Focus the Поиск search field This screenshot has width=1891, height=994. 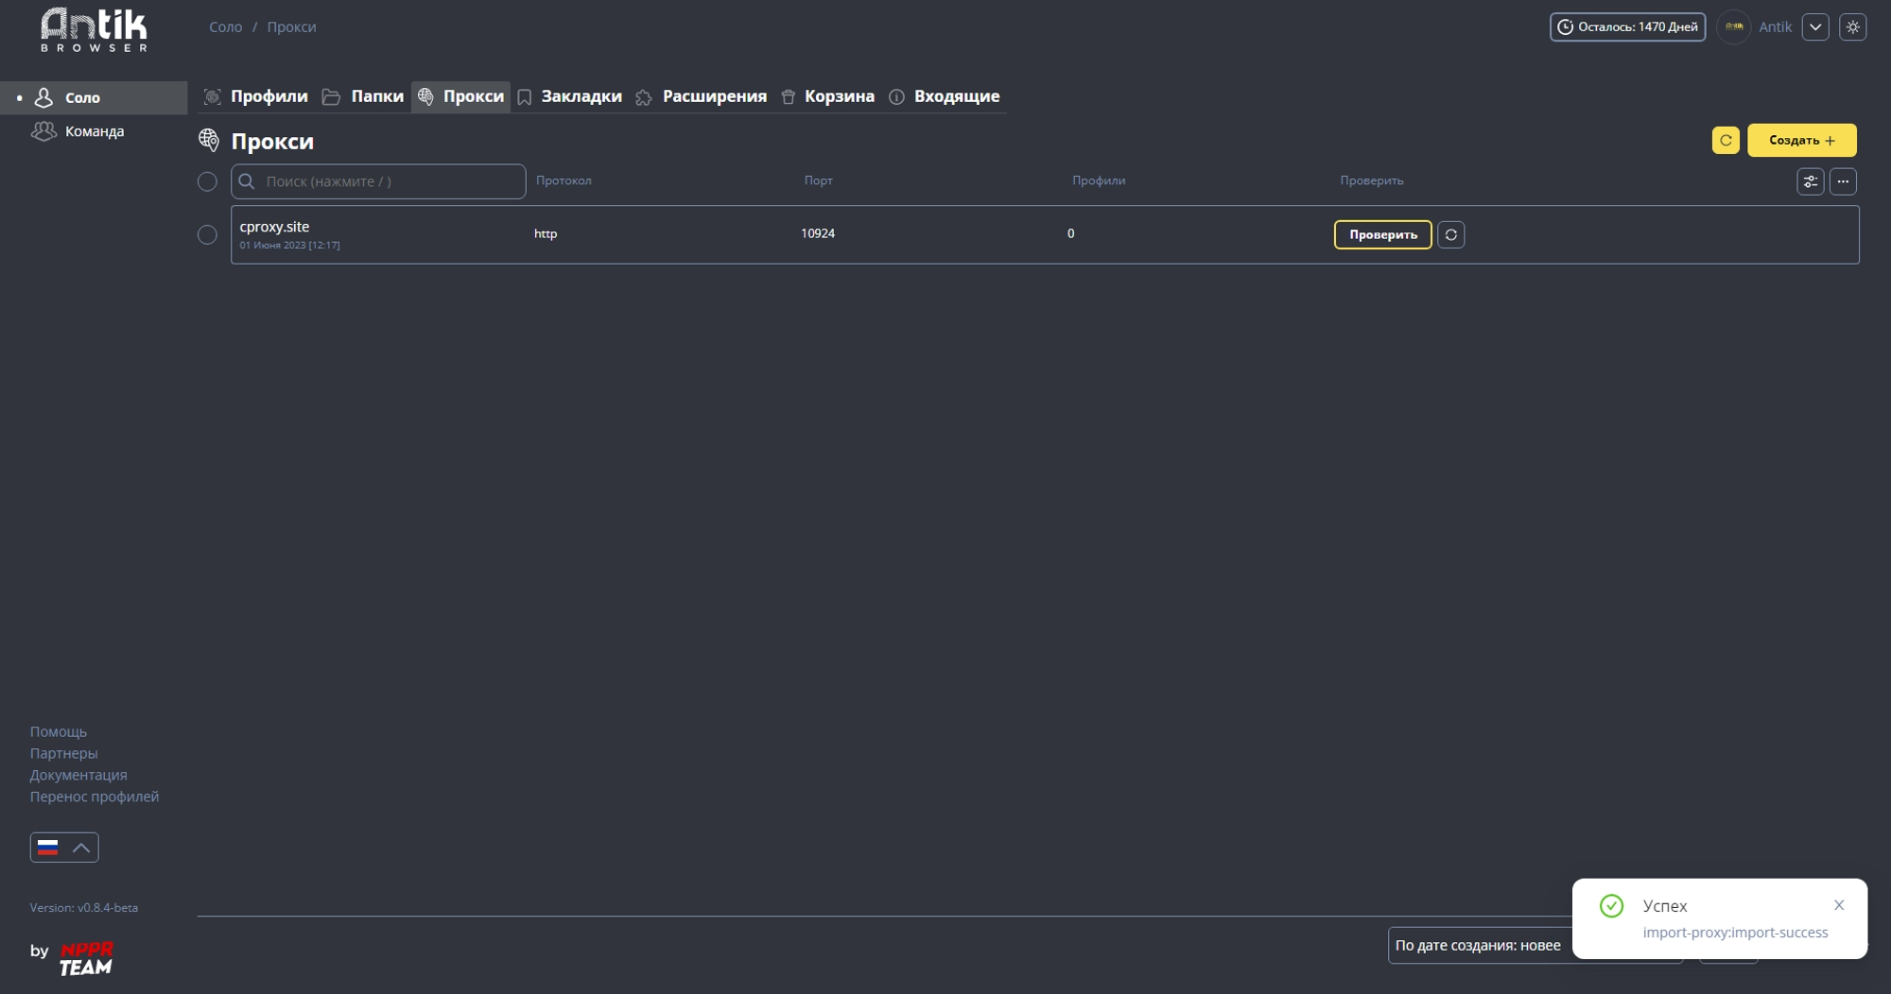pos(378,181)
